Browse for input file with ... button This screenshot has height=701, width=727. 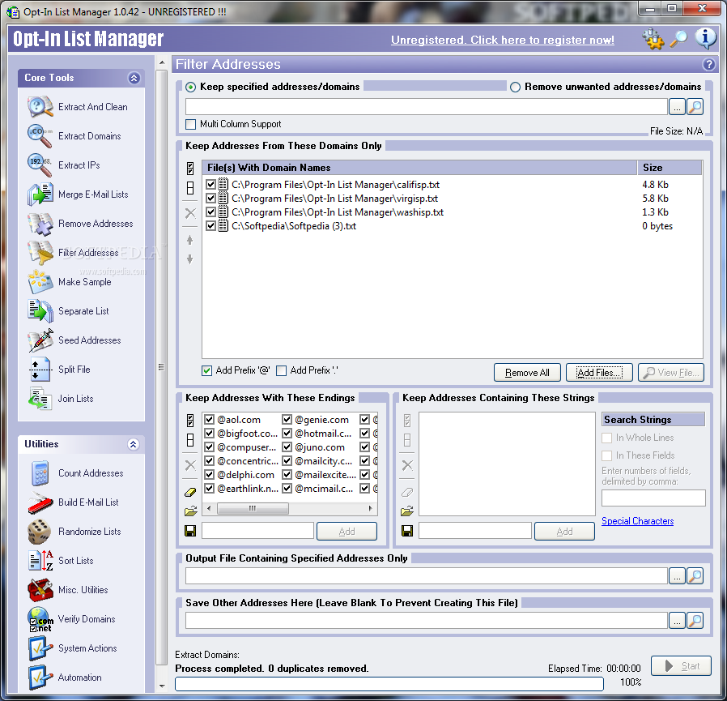tap(677, 107)
